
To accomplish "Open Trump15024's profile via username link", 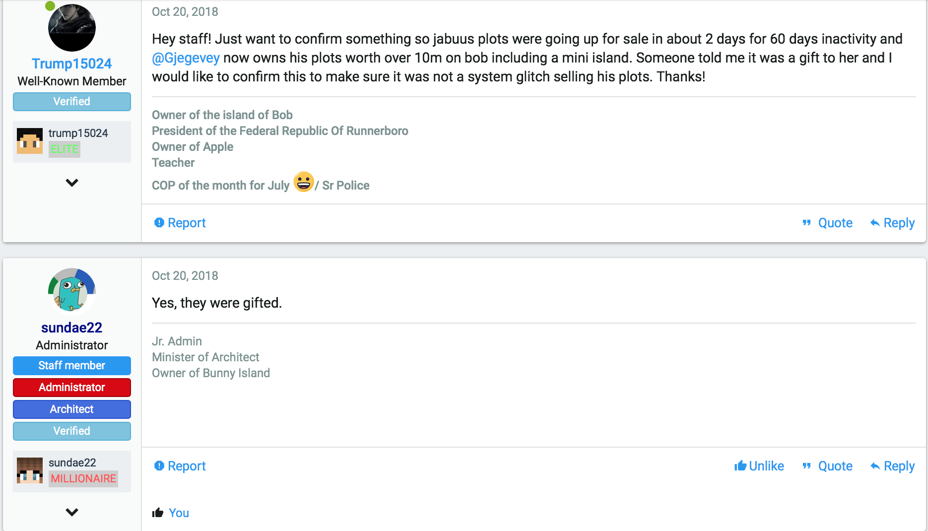I will click(x=72, y=64).
